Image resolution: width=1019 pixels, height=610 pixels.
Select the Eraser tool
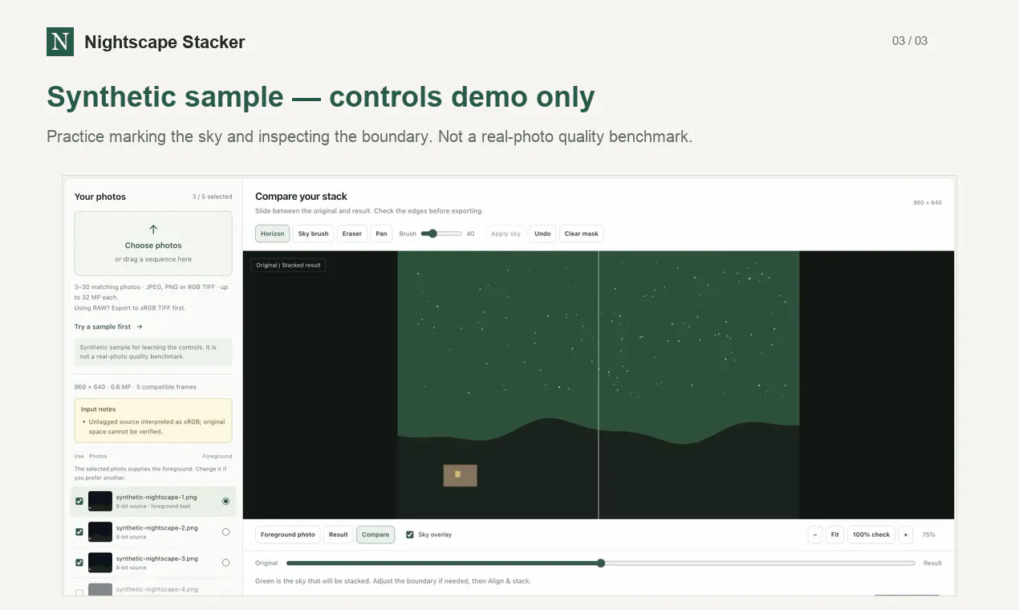351,234
